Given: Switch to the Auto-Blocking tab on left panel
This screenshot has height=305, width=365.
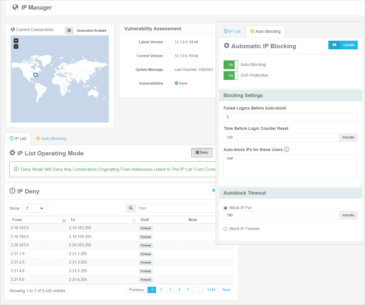Looking at the screenshot, I should [x=51, y=139].
